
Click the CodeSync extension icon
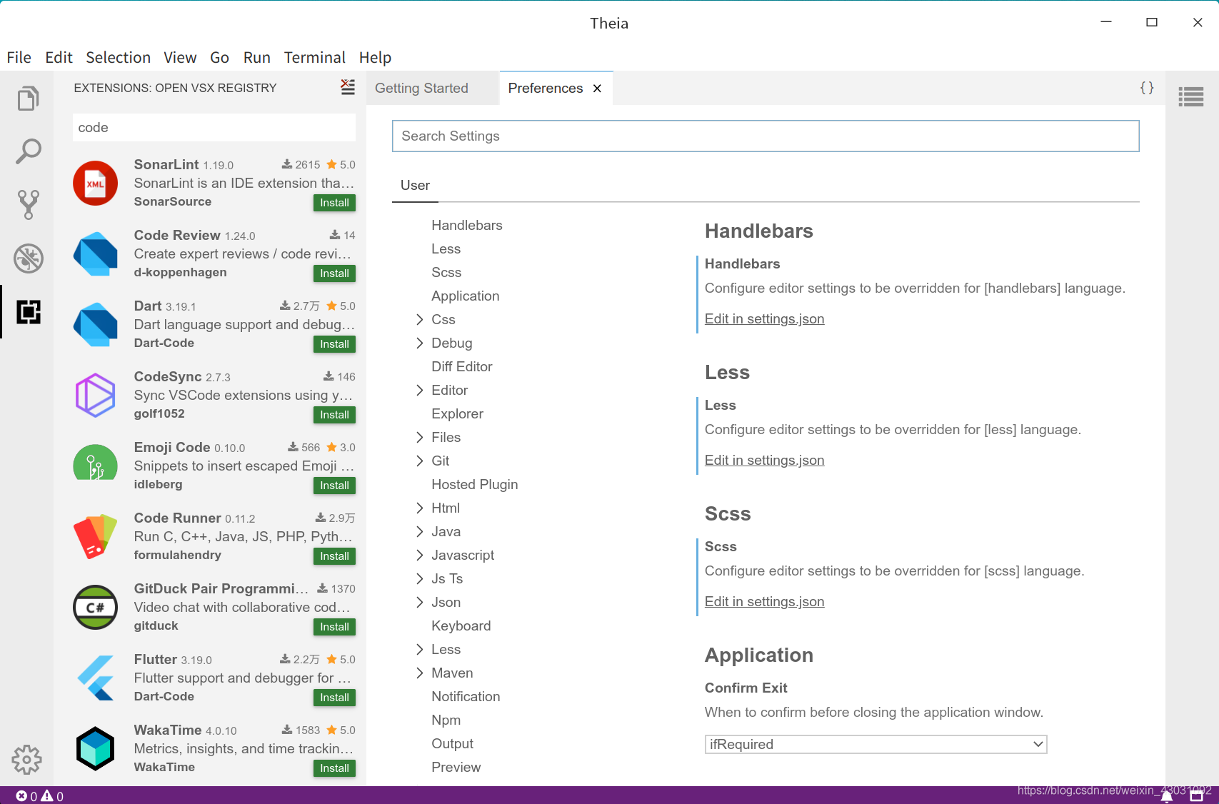[x=95, y=395]
